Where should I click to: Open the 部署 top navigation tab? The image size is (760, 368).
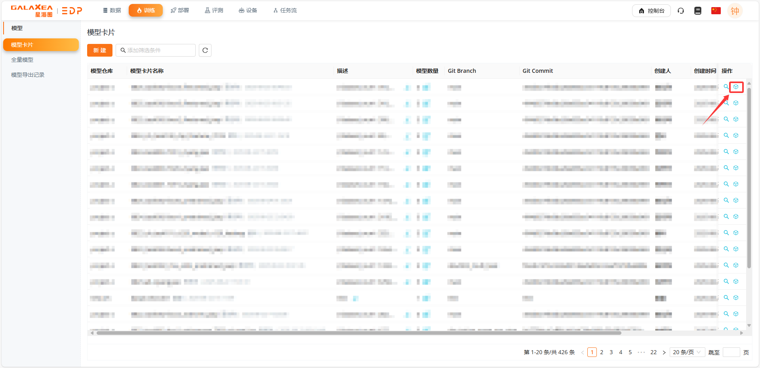tap(180, 10)
